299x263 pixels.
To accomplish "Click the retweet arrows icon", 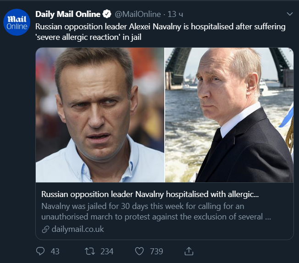I will pos(90,251).
